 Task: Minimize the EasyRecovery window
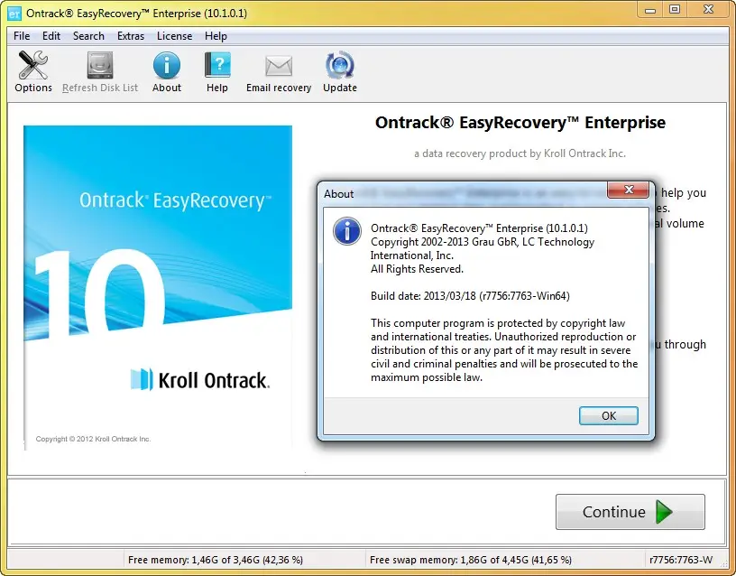(650, 10)
